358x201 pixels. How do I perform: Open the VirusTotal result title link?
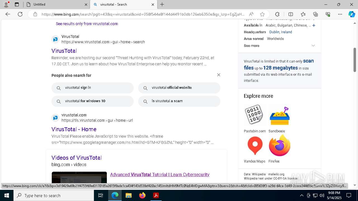pos(64,51)
